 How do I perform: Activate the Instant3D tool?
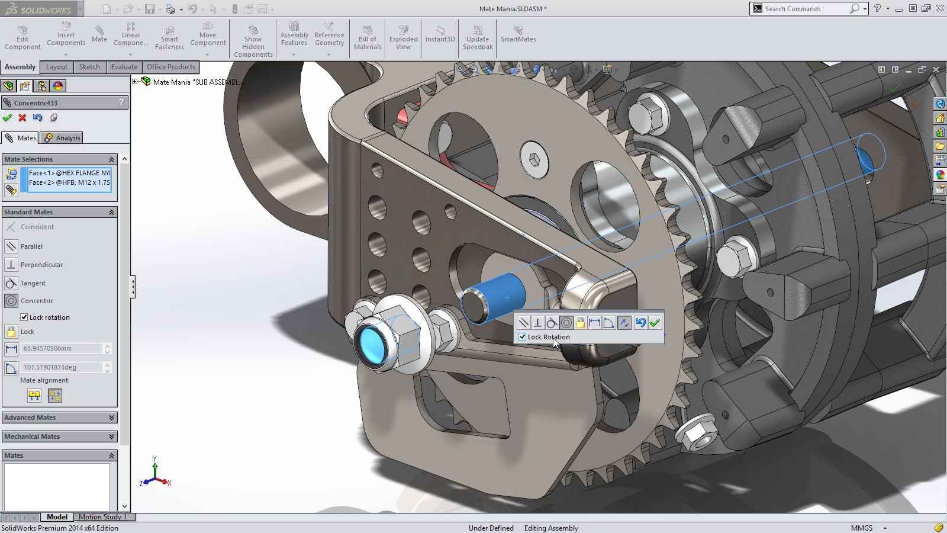(439, 36)
